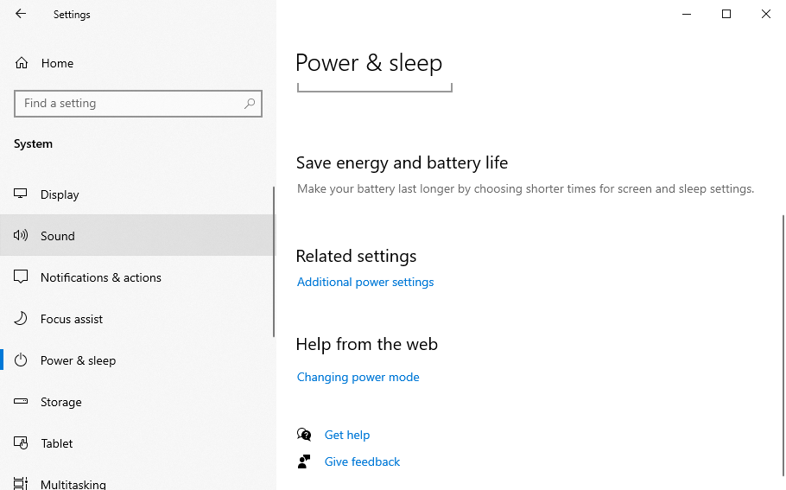Click the Display monitor icon
The height and width of the screenshot is (490, 786).
(22, 194)
